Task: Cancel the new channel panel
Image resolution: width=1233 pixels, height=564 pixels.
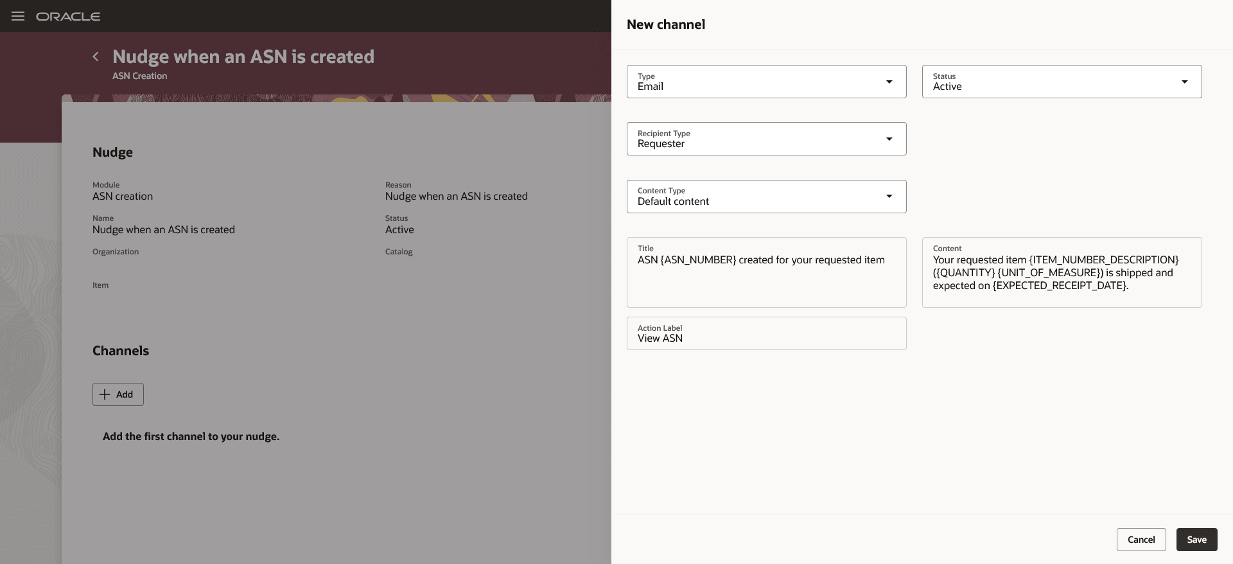Action: click(1141, 540)
